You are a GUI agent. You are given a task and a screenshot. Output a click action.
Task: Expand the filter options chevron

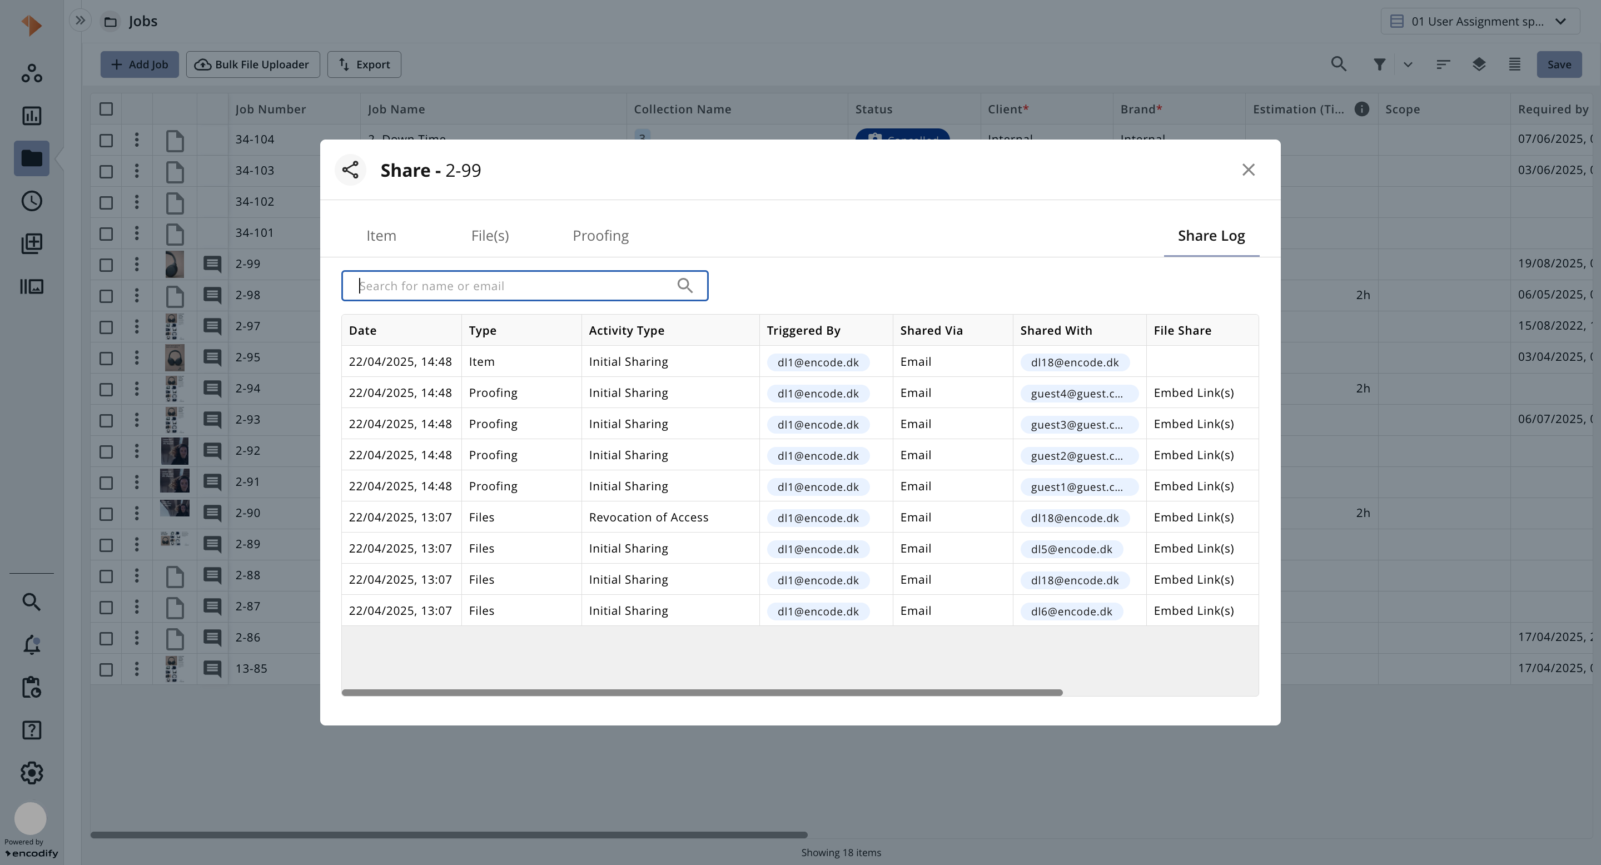pyautogui.click(x=1408, y=64)
